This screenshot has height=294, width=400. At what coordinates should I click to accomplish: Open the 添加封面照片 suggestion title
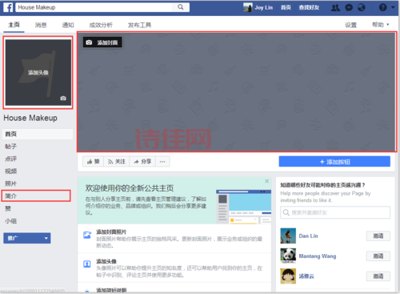pos(111,232)
